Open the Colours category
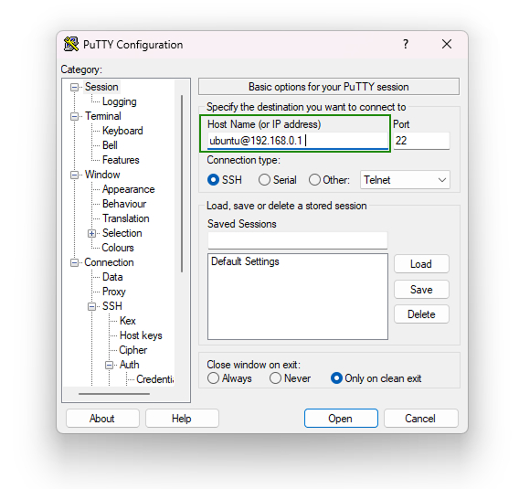519x489 pixels. point(118,248)
